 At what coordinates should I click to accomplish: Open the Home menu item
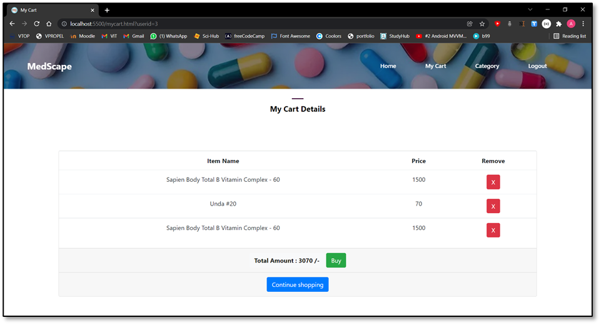pos(388,66)
